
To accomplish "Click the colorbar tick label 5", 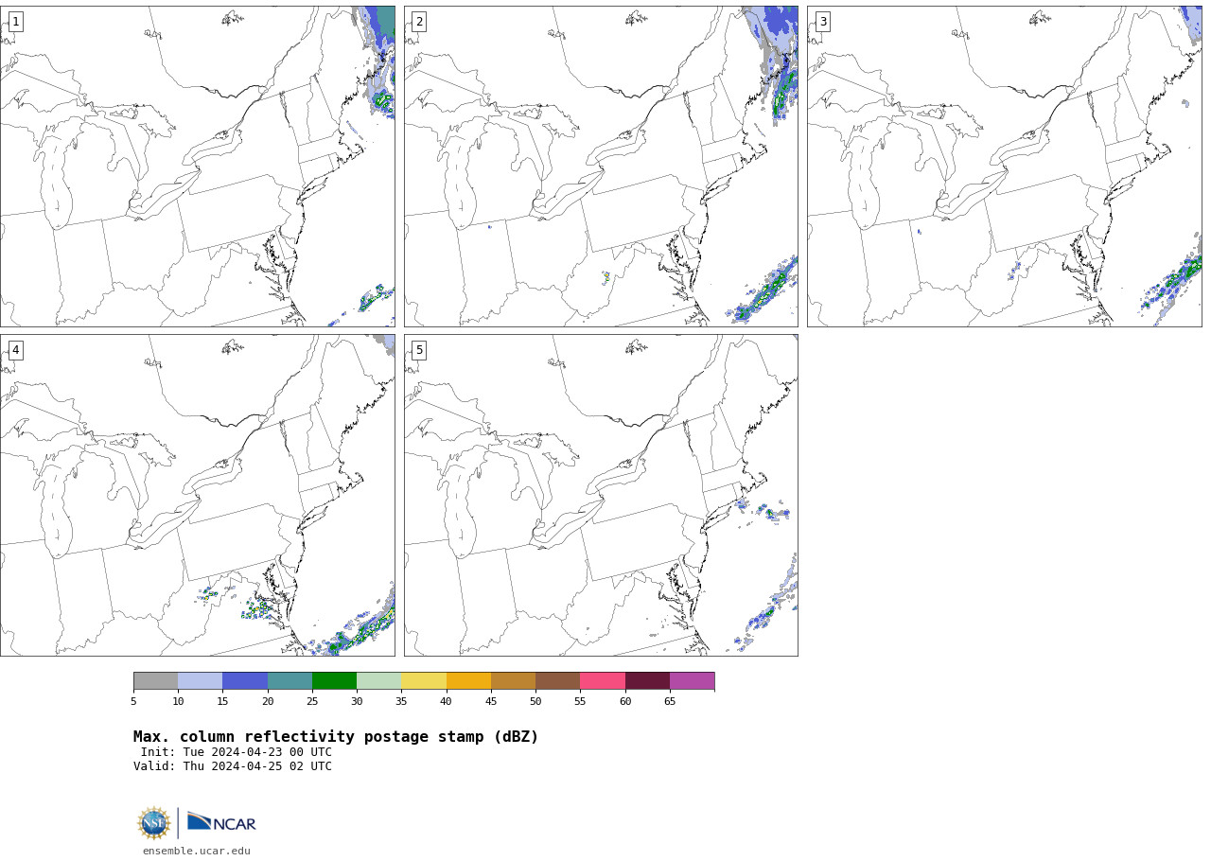I will tap(133, 701).
